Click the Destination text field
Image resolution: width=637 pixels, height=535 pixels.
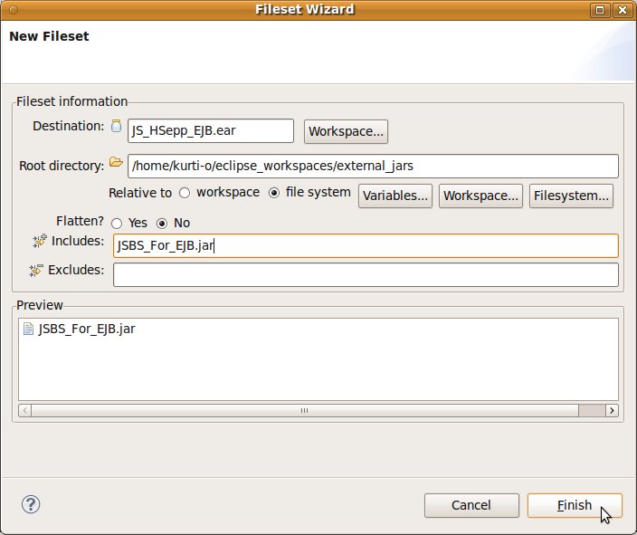coord(211,131)
